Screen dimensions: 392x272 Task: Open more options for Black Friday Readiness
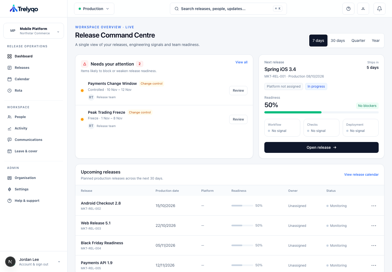(x=374, y=246)
